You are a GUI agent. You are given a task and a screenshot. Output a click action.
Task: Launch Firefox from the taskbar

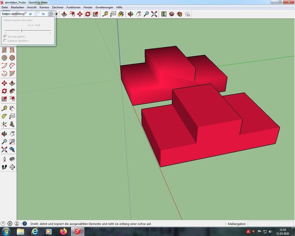coord(63,231)
